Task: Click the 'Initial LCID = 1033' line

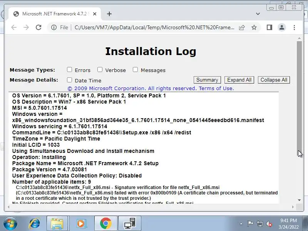Action: click(36, 145)
